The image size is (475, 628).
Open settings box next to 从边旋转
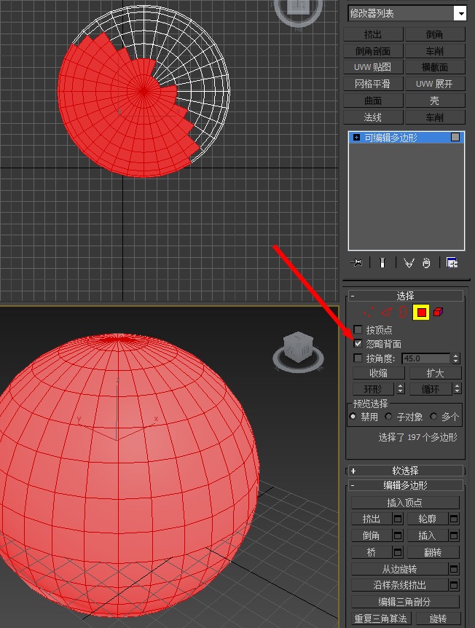[x=454, y=569]
